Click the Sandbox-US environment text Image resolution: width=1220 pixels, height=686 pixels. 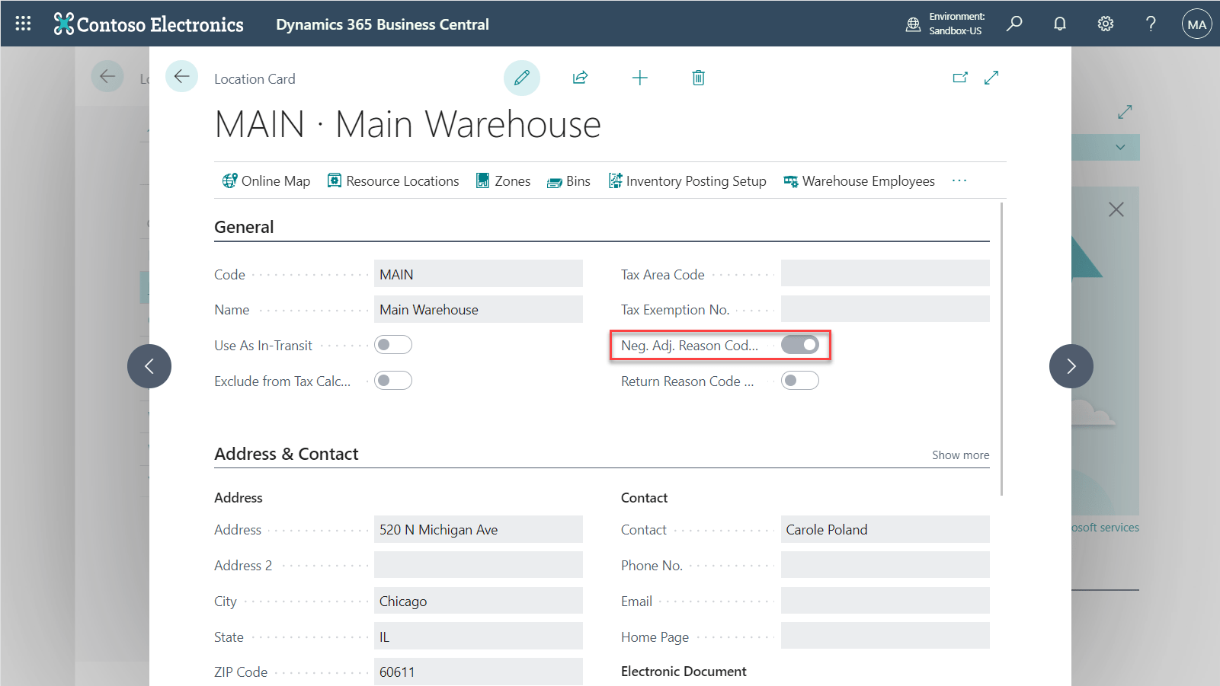pyautogui.click(x=956, y=31)
